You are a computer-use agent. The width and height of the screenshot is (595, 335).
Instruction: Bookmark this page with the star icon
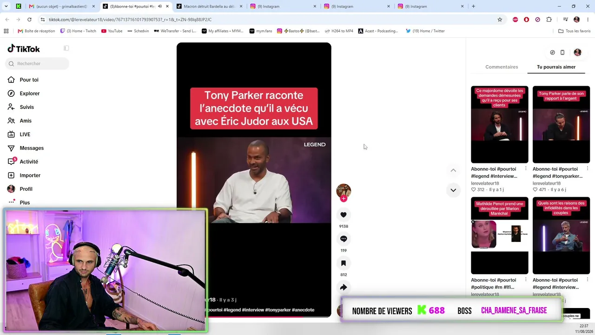pyautogui.click(x=500, y=20)
